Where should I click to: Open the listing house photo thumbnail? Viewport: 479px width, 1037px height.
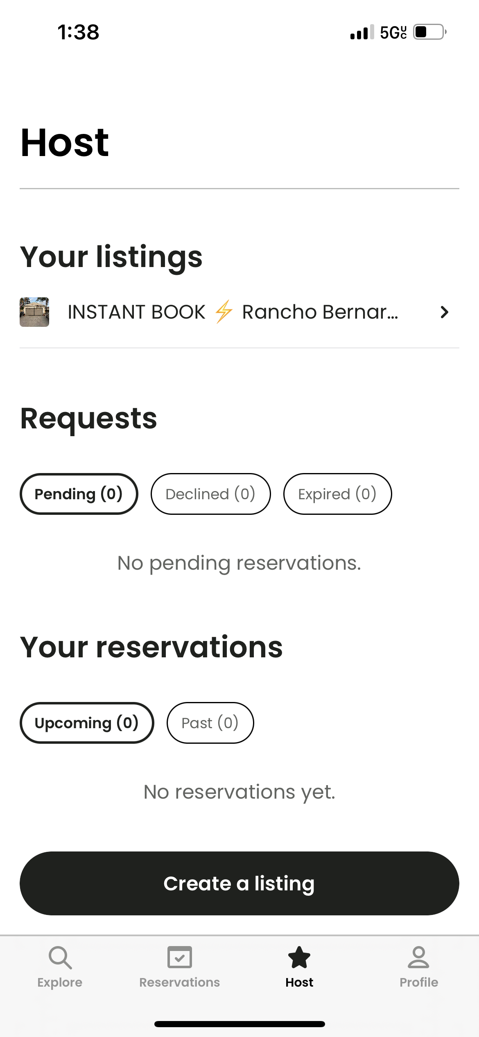(x=34, y=312)
